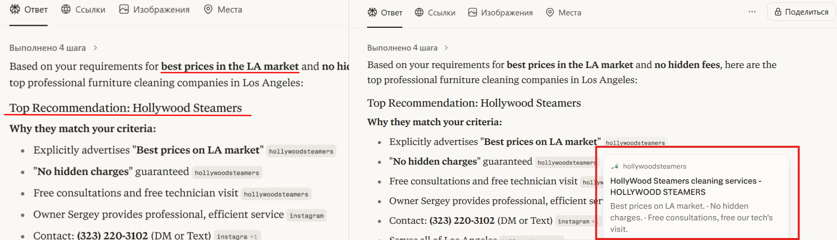
Task: Open HollyWood Steamers cleaning services popup title
Action: click(686, 186)
